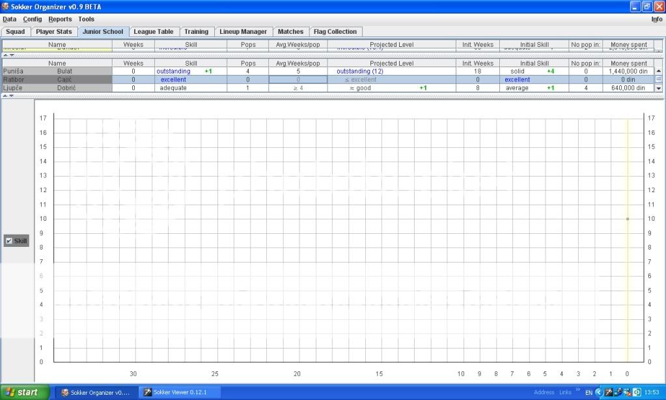The height and width of the screenshot is (400, 666).
Task: Open the Reports menu
Action: (60, 20)
